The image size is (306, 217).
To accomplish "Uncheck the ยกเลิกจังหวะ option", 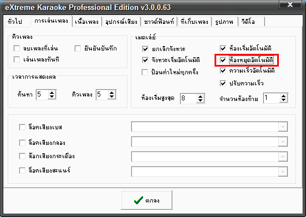I will (145, 49).
